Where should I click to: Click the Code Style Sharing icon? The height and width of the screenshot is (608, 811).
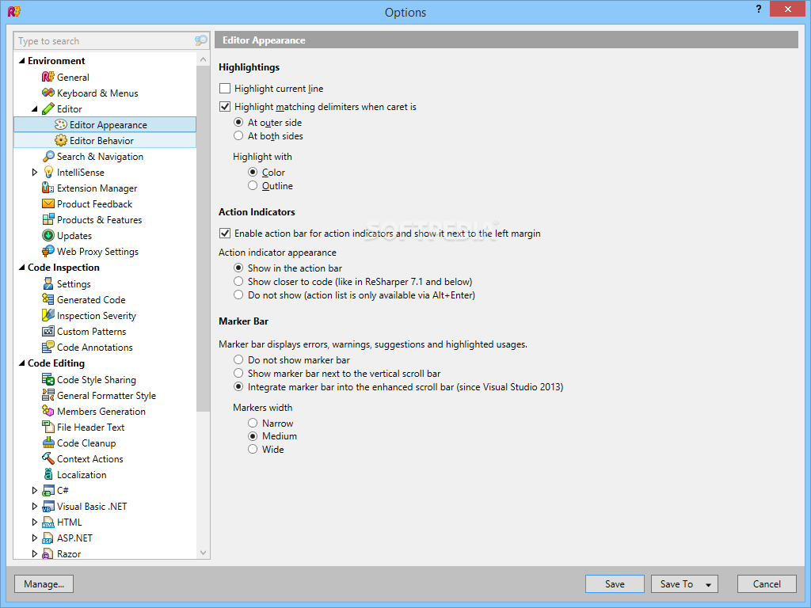click(48, 379)
